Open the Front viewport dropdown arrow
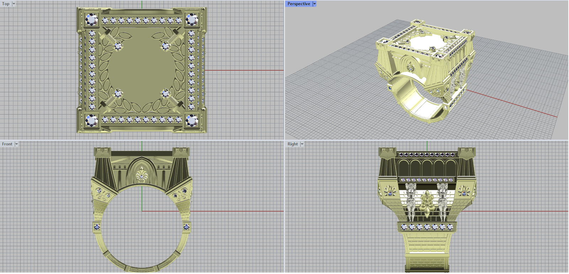The width and height of the screenshot is (569, 274). point(16,144)
